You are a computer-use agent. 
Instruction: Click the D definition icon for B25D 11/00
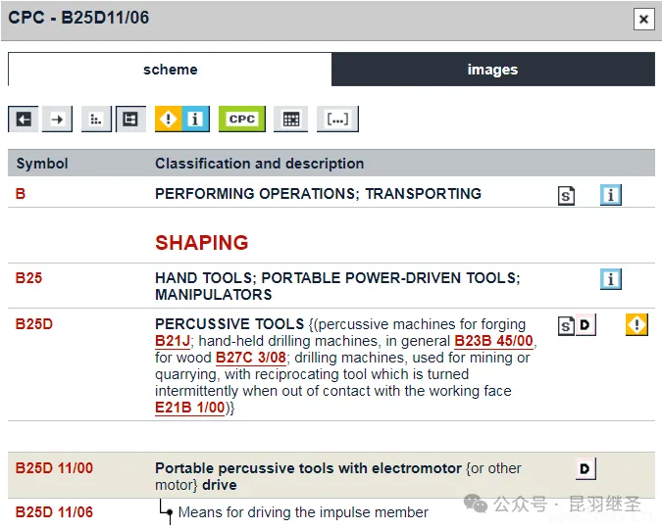pos(585,469)
